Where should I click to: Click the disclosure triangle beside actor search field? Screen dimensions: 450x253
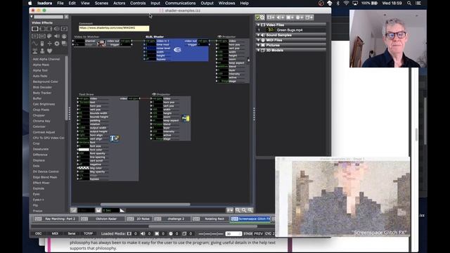click(32, 17)
